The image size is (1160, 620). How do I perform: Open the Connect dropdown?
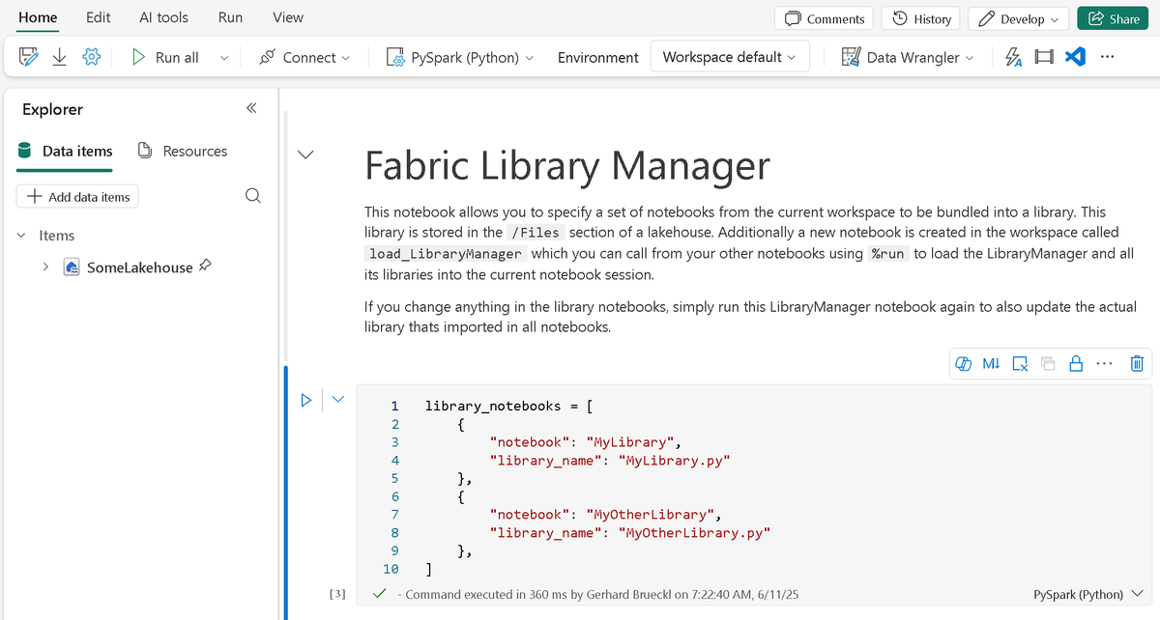[x=345, y=58]
